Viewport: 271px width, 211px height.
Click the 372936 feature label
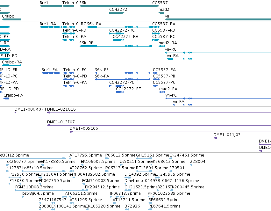coord(132,206)
